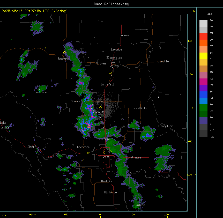The height and width of the screenshot is (218, 223).
Task: Click the Calgary city label
Action: point(103,156)
